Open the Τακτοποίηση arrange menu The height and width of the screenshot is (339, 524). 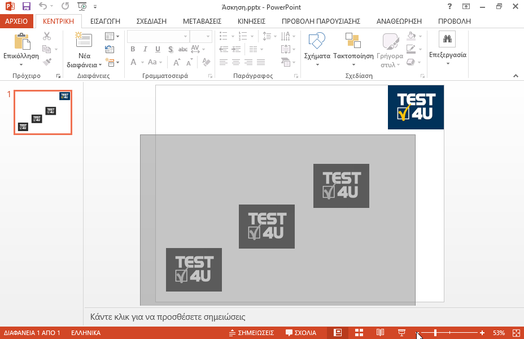[353, 49]
